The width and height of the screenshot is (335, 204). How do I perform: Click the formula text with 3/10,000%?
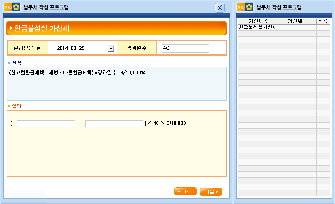point(77,73)
